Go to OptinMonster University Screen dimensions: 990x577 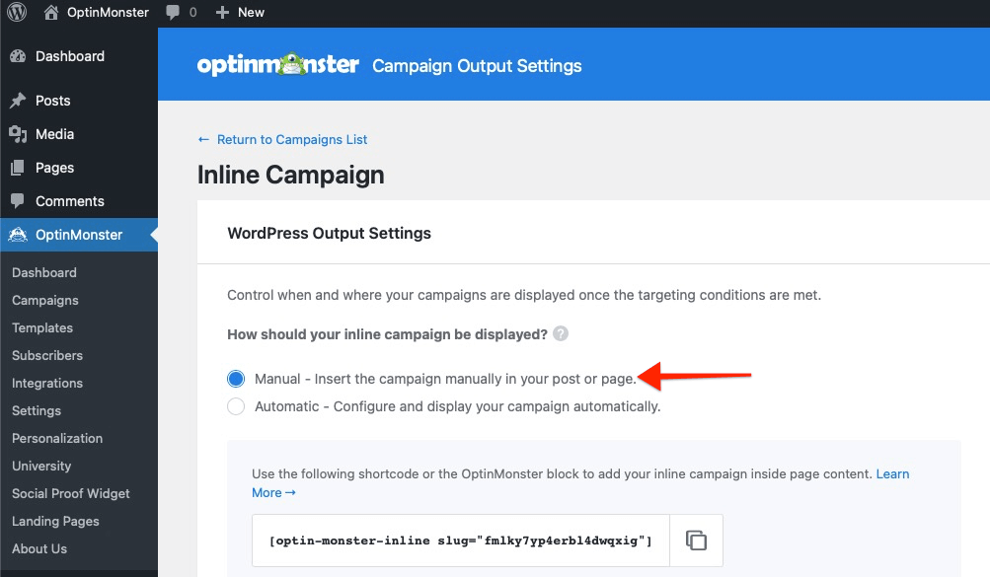click(40, 466)
